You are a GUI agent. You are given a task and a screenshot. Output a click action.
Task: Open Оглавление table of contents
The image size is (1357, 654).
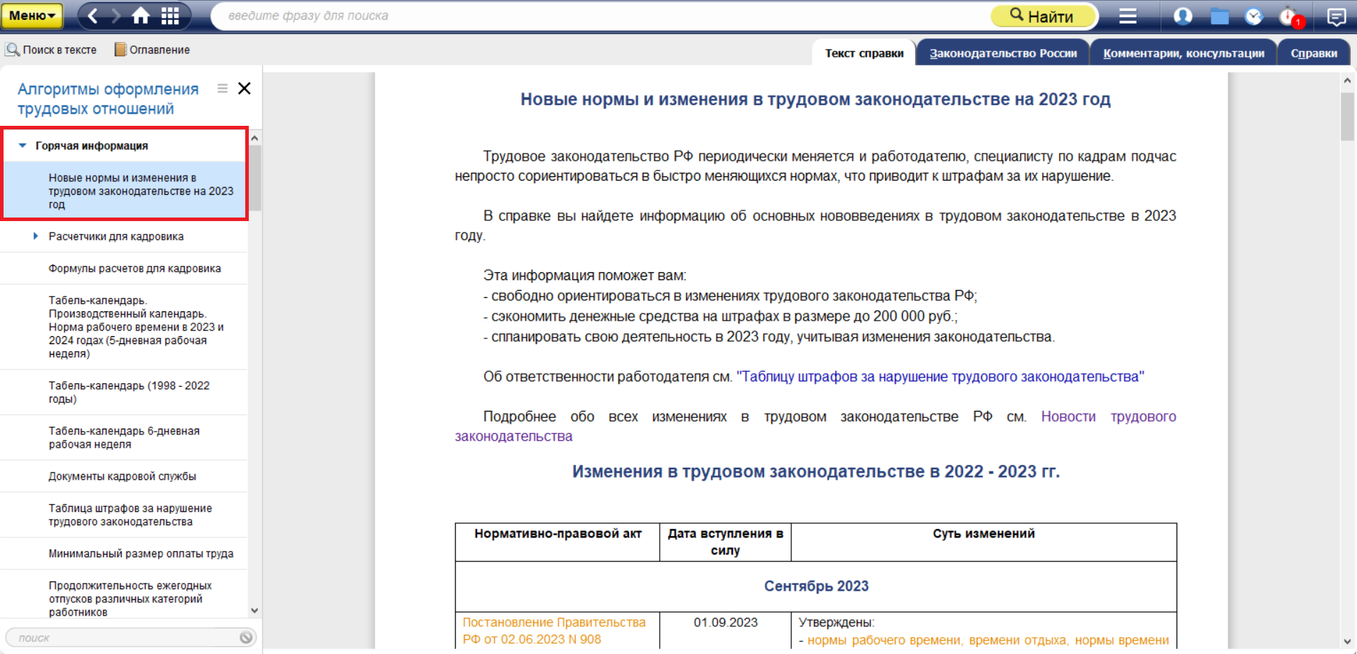(x=152, y=50)
